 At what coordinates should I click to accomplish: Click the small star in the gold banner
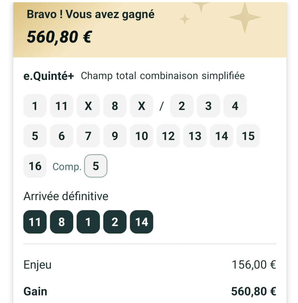tap(185, 19)
